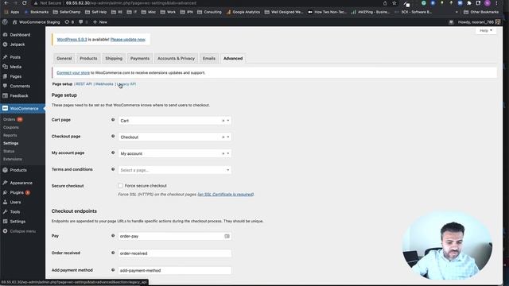
Task: Open Plugins in the sidebar
Action: (17, 192)
